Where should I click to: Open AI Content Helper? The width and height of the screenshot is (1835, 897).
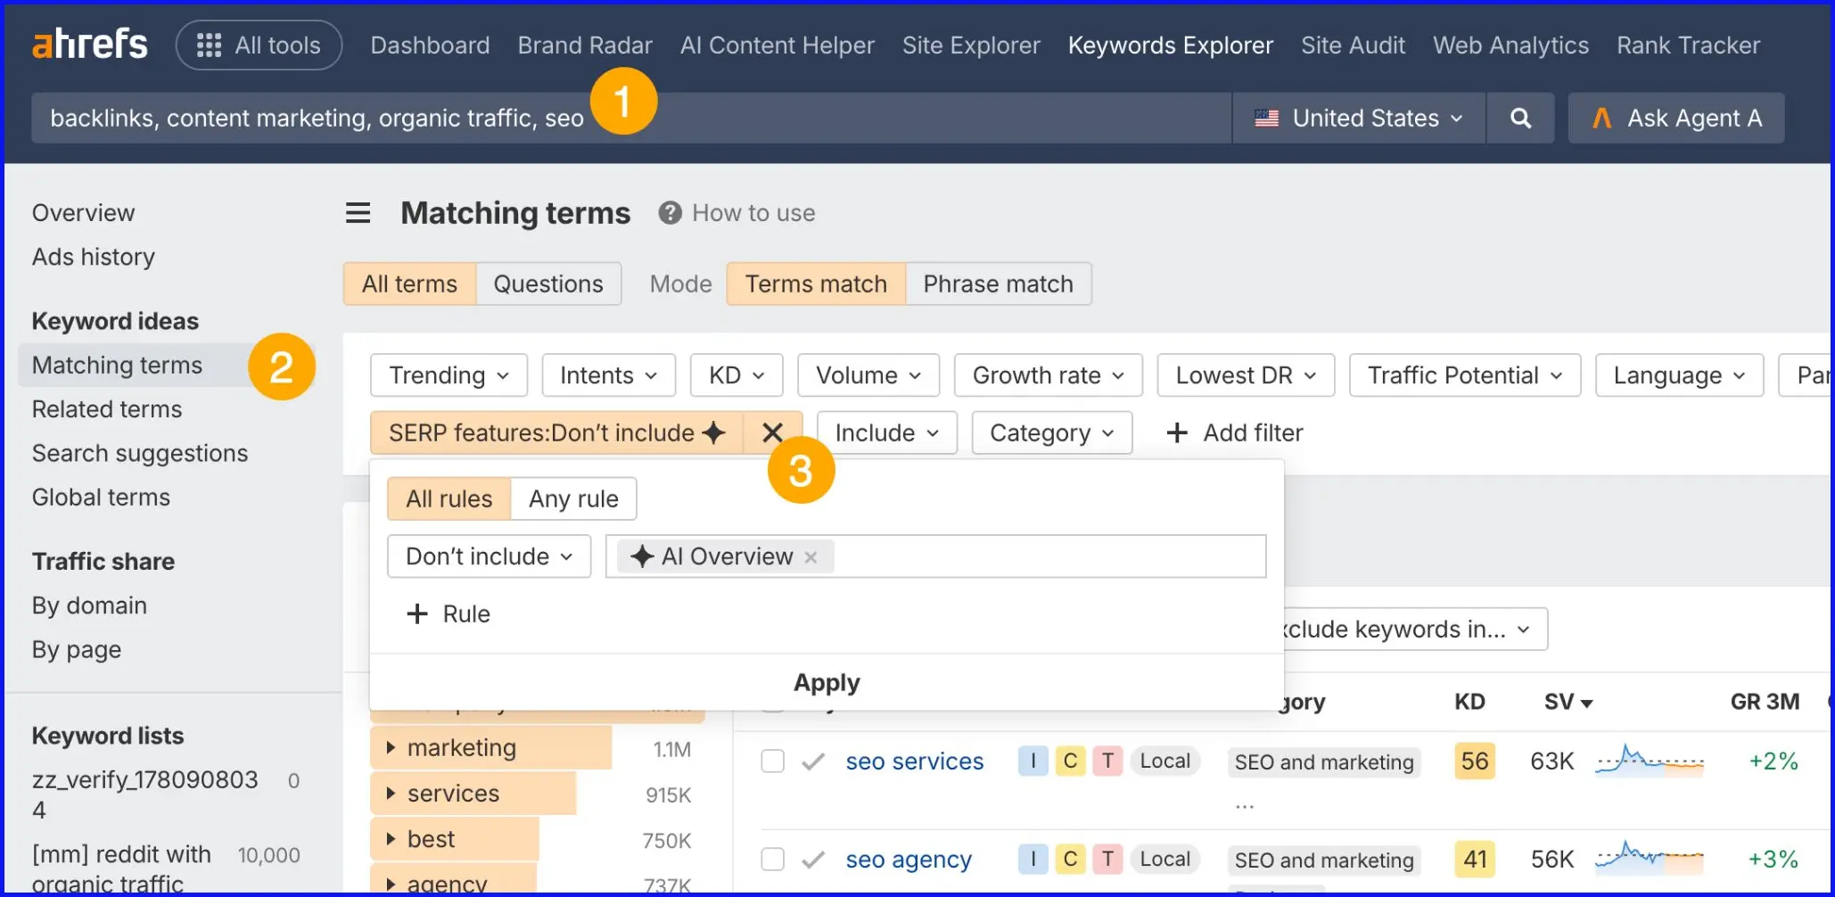pos(777,45)
